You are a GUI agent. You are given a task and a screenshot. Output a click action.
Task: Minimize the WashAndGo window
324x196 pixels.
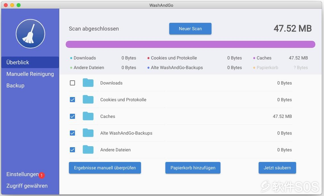12,5
